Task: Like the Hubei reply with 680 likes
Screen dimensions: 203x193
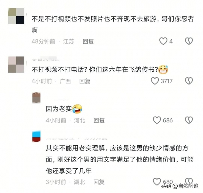Action: click(157, 182)
